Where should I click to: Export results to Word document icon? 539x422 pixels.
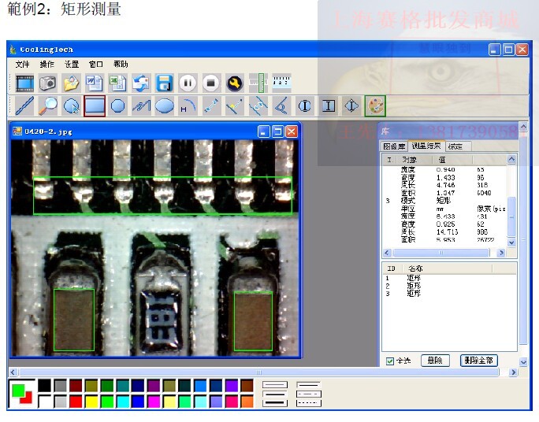tap(95, 83)
